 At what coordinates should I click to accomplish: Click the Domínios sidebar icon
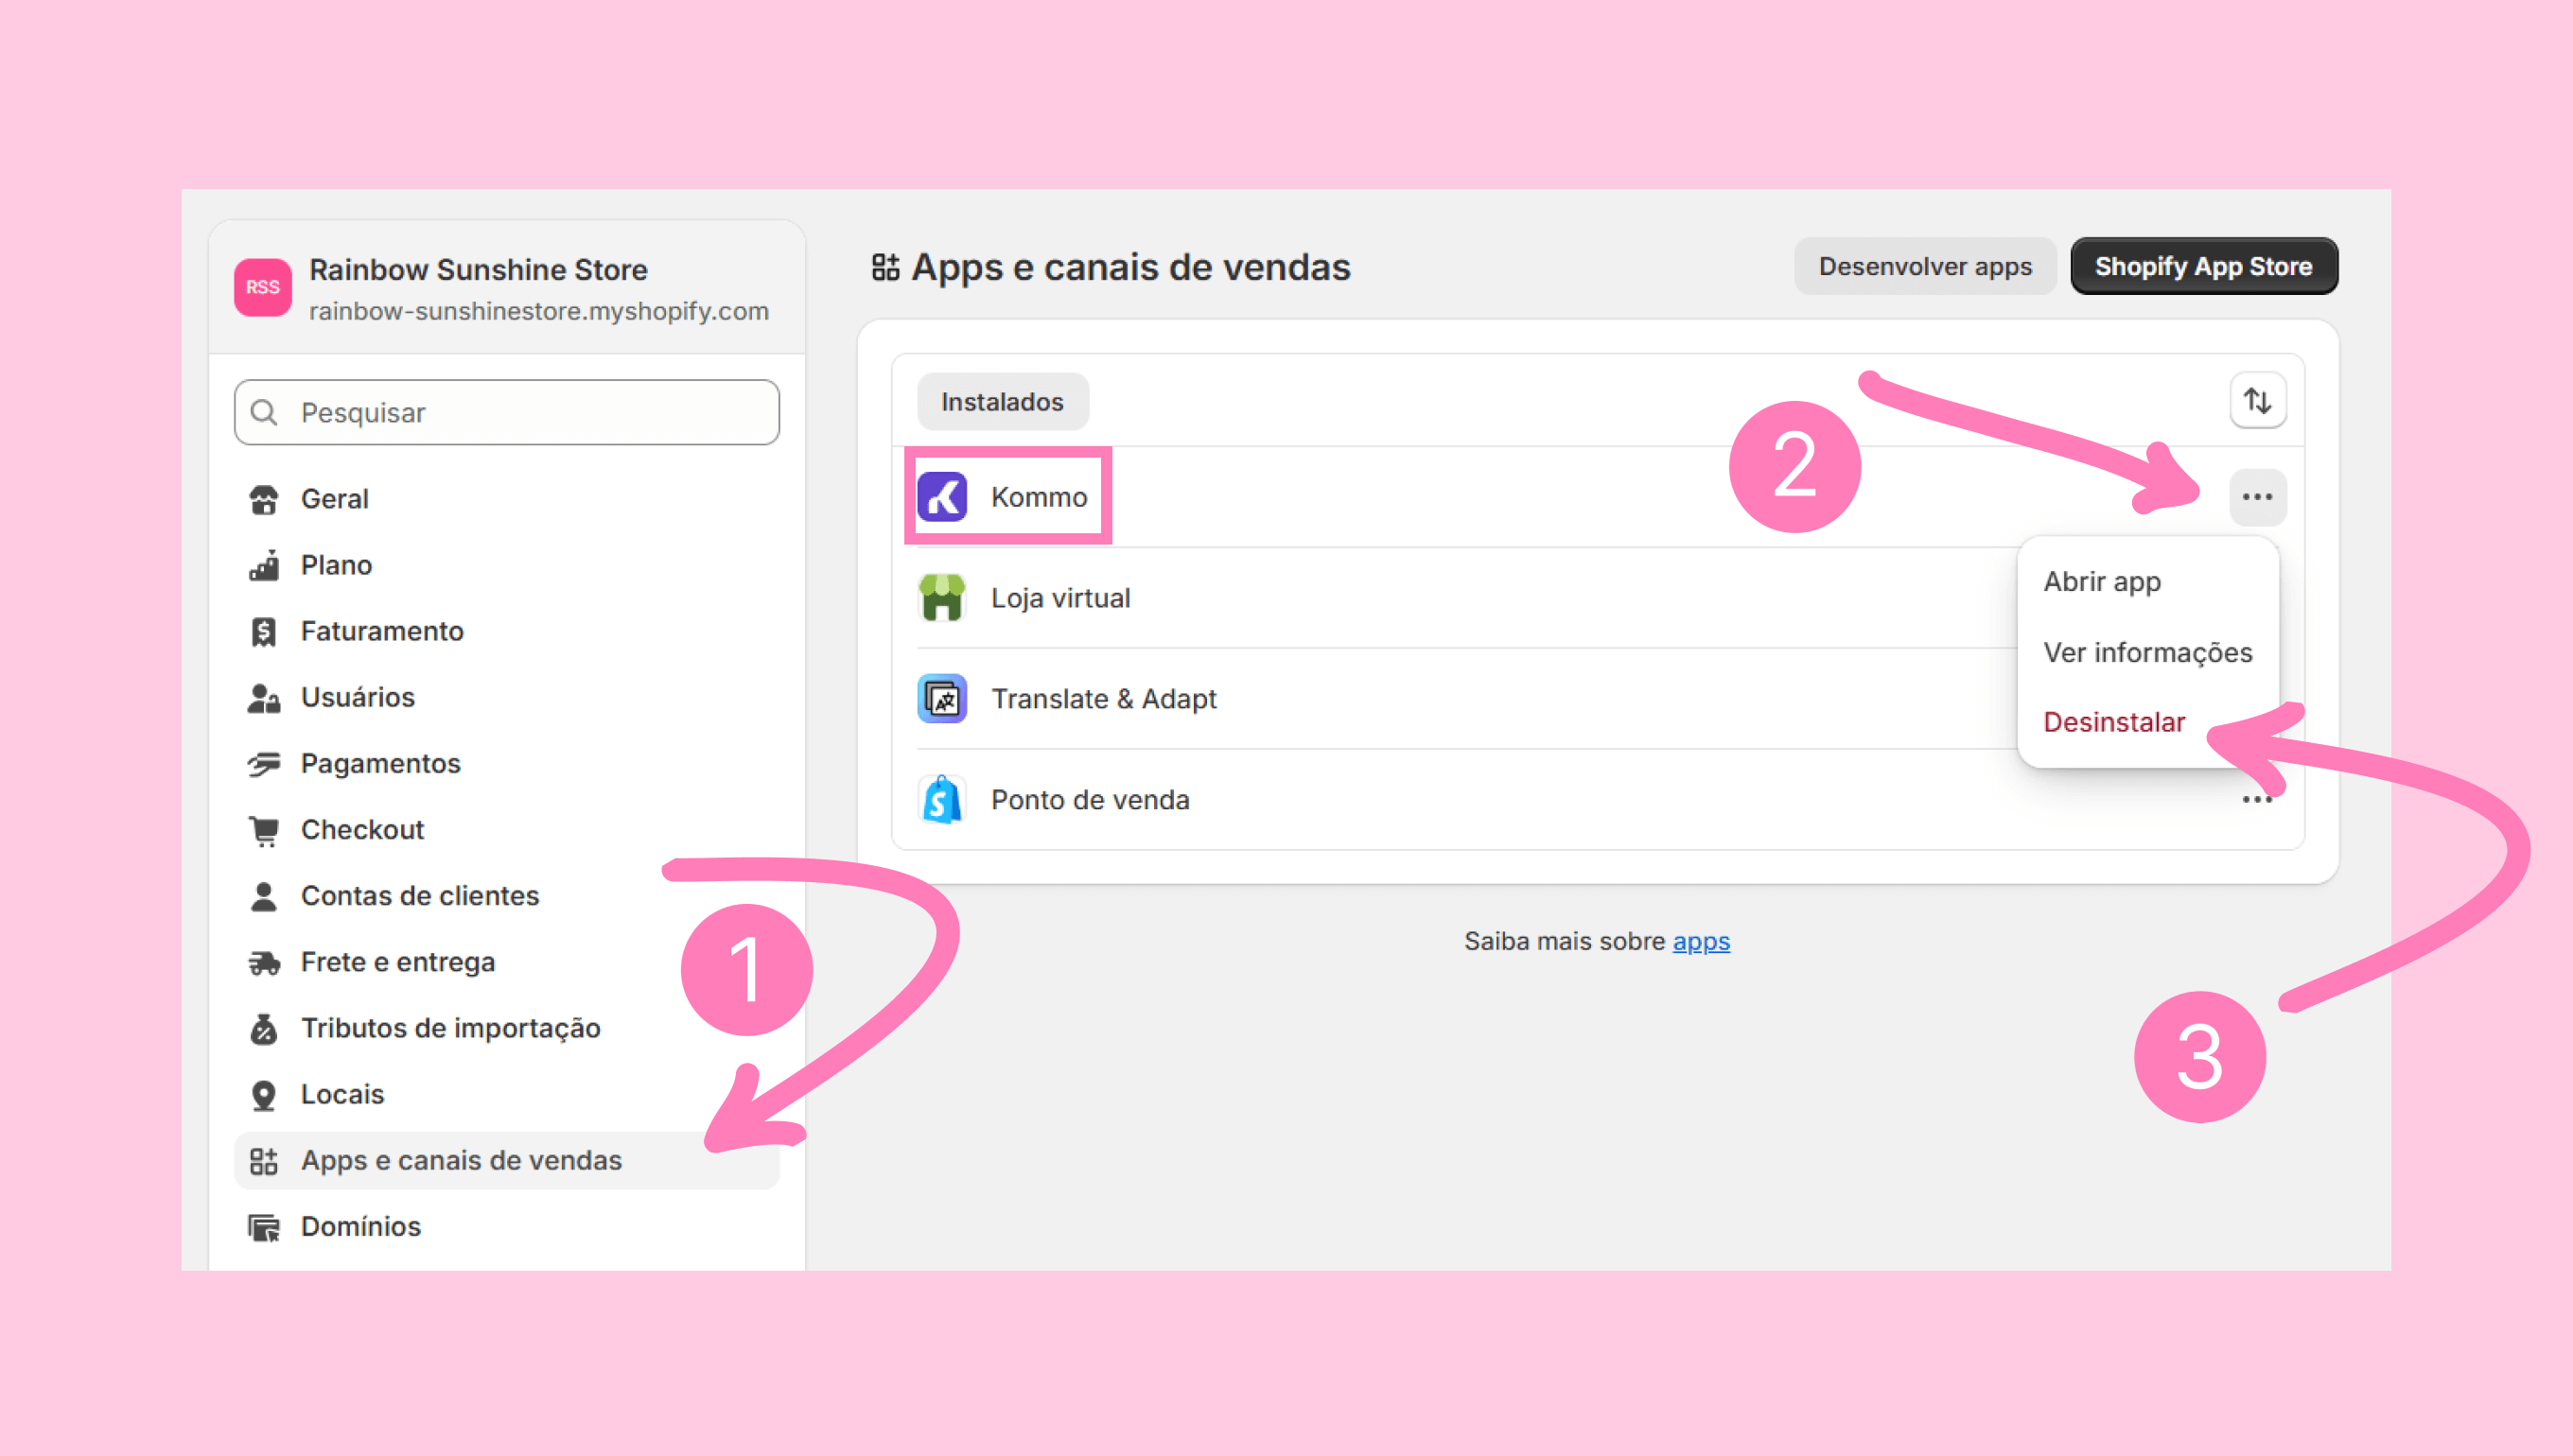264,1227
